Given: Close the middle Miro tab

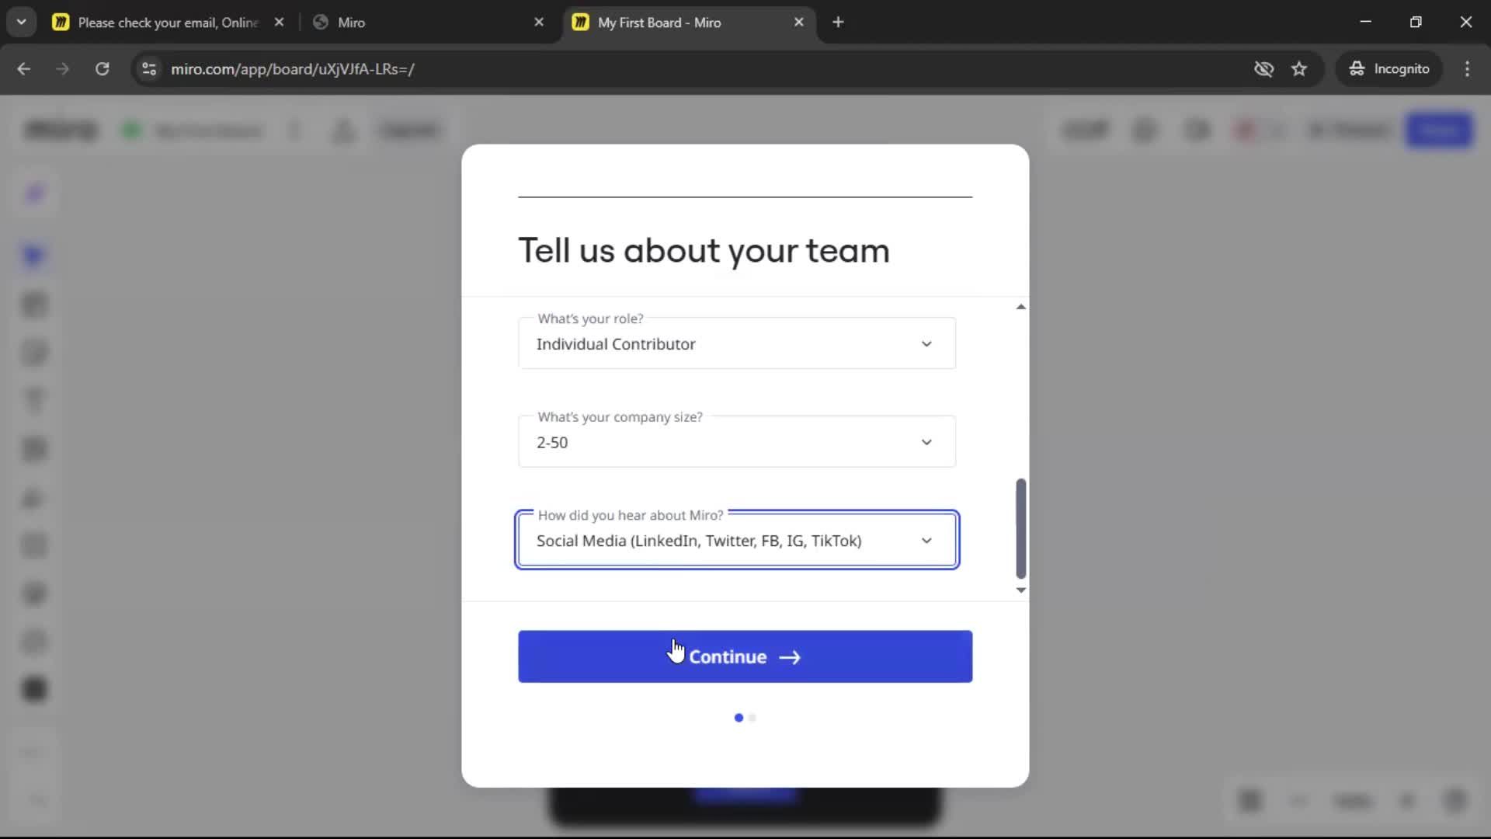Looking at the screenshot, I should [539, 23].
